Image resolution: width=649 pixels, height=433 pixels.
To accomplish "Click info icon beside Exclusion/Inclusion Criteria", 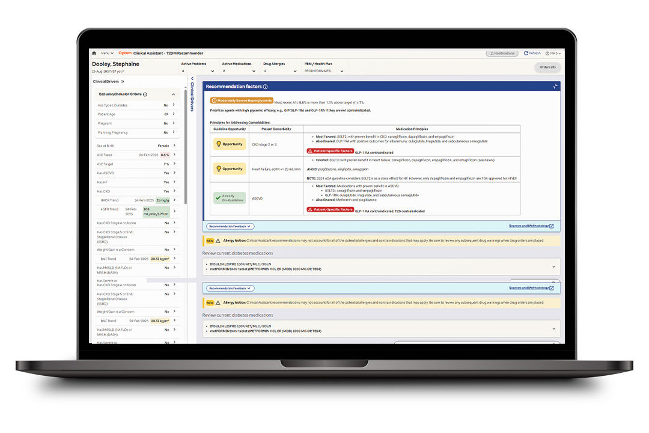I will [145, 94].
